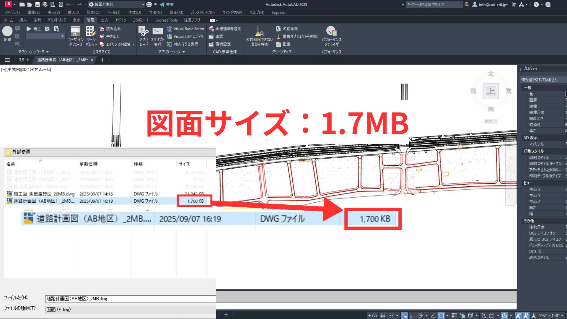The image size is (567, 319).
Task: Switch to the Express Tools ribbon tab
Action: 166,20
